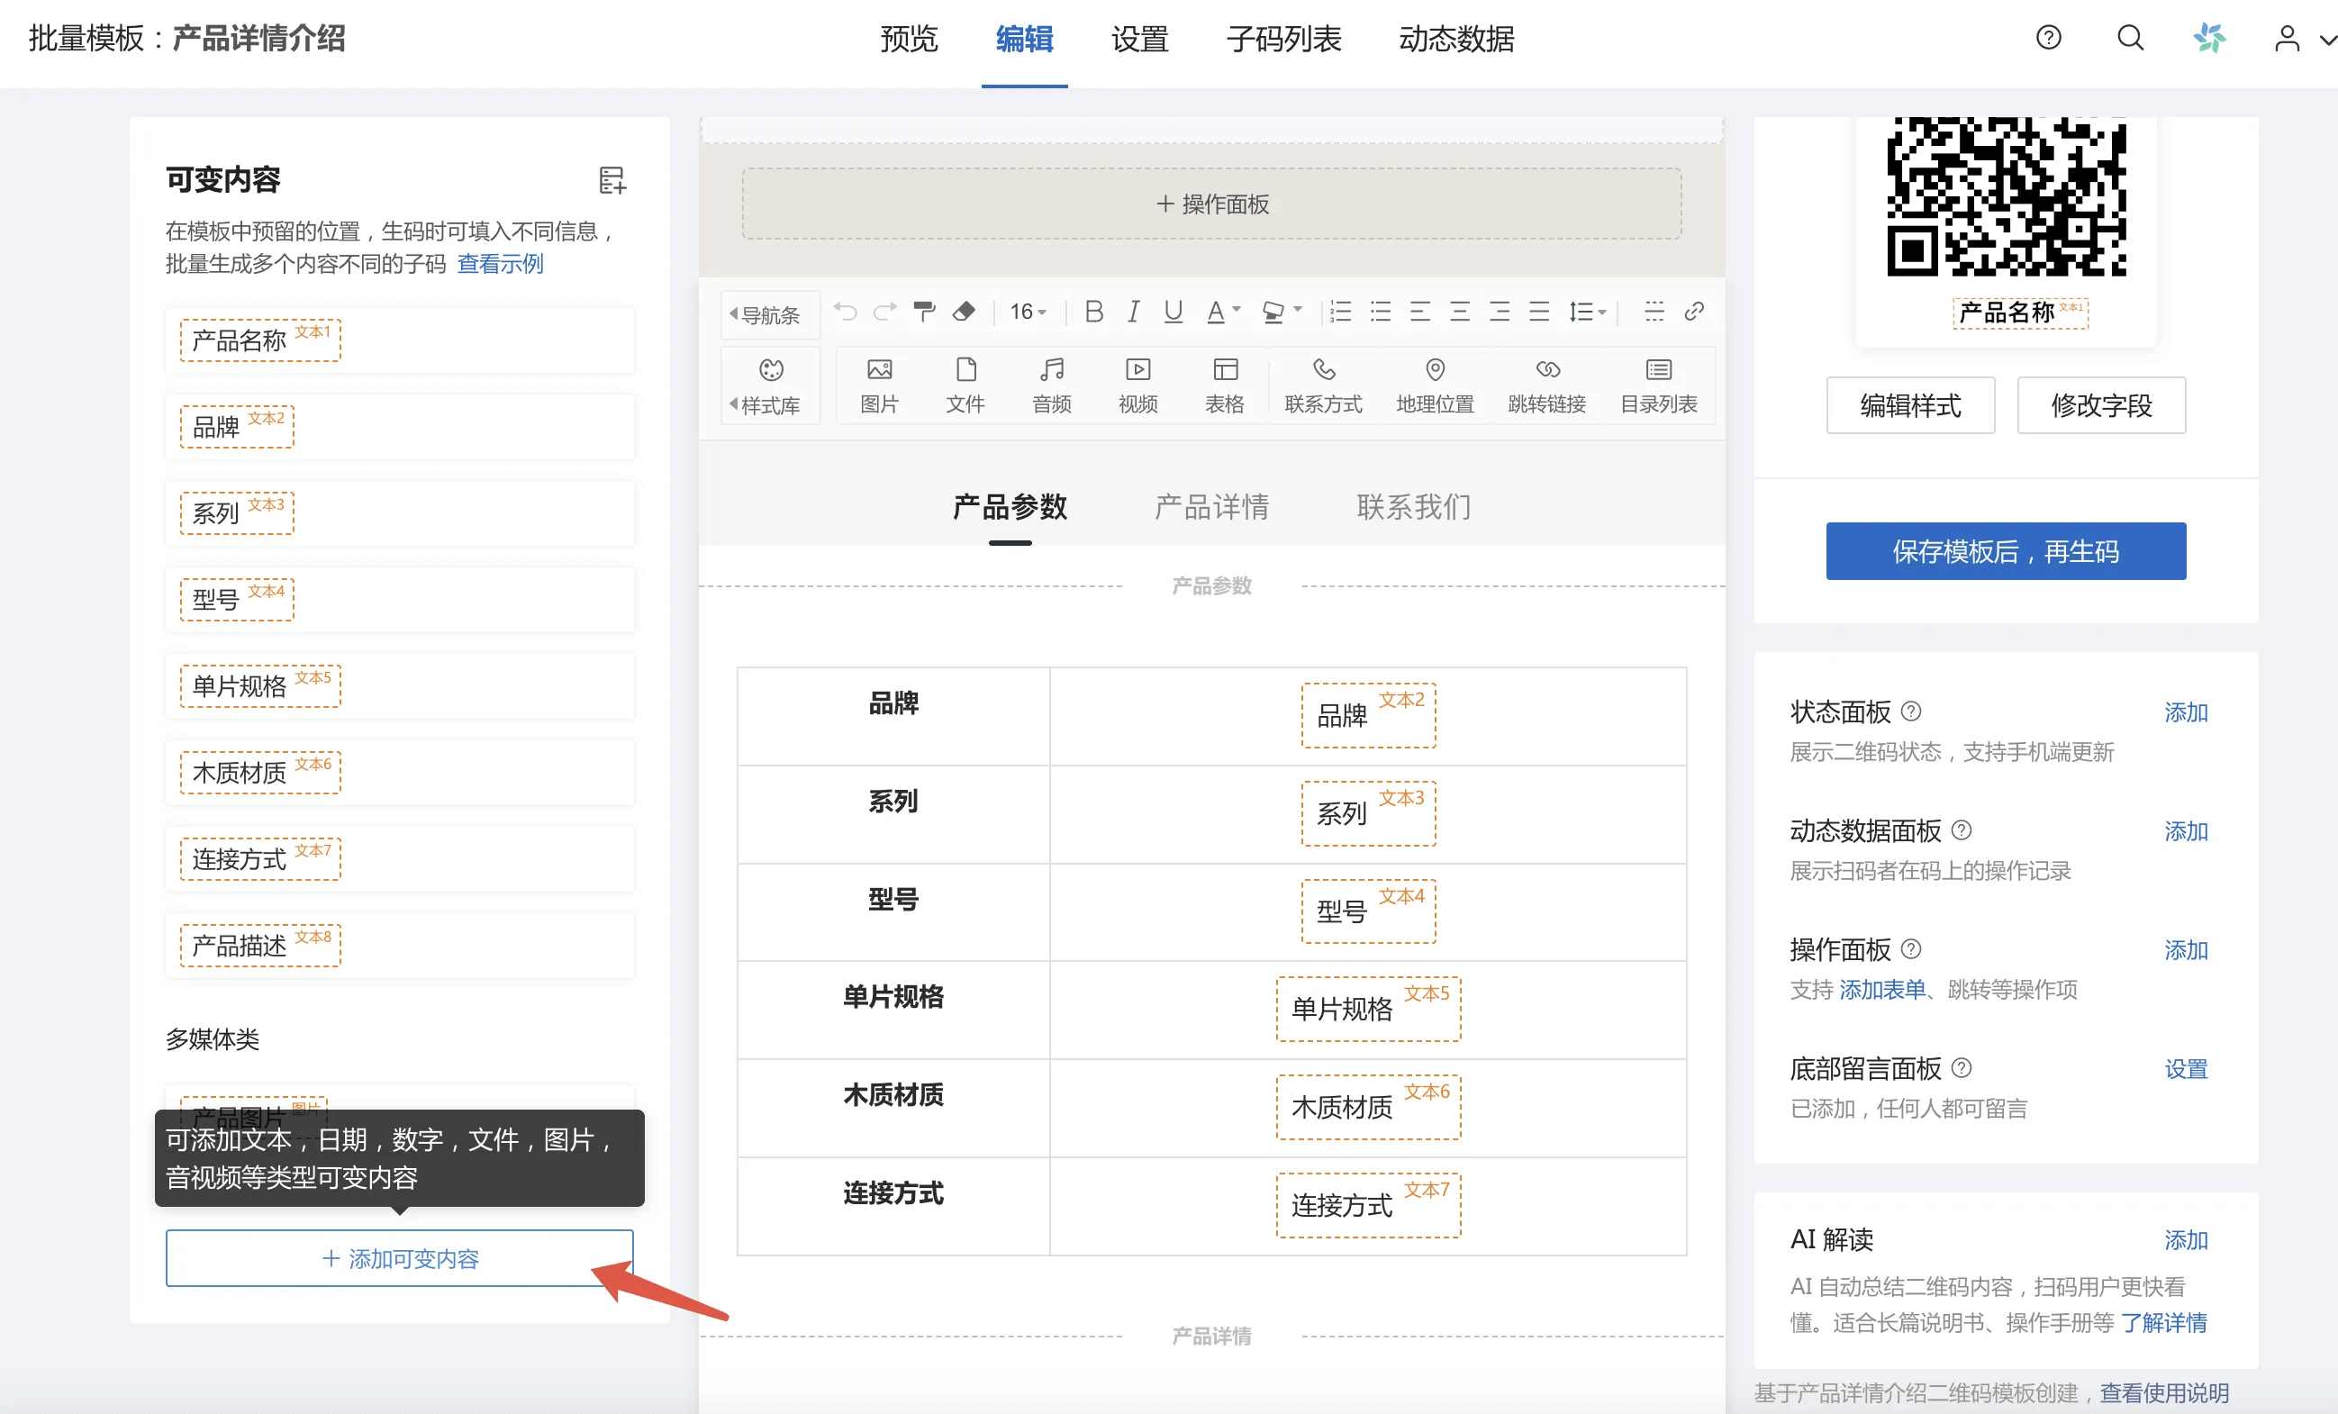This screenshot has width=2338, height=1414.
Task: Select the format painter tool
Action: [x=924, y=312]
